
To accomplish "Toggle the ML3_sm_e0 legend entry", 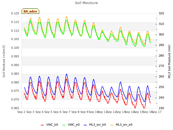I will point(121,125).
